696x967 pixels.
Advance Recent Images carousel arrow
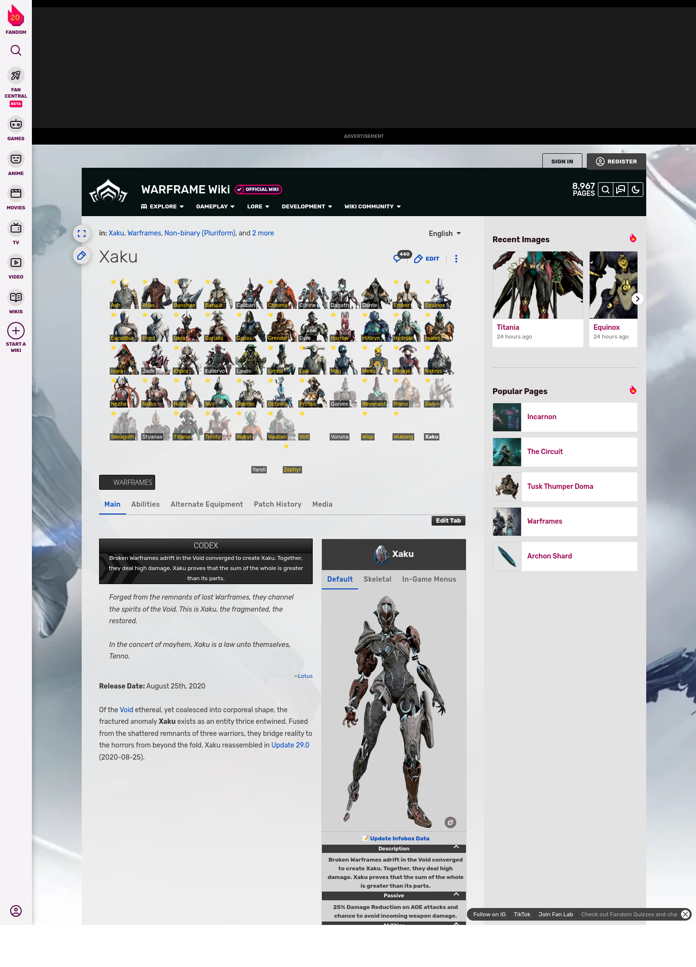tap(638, 299)
